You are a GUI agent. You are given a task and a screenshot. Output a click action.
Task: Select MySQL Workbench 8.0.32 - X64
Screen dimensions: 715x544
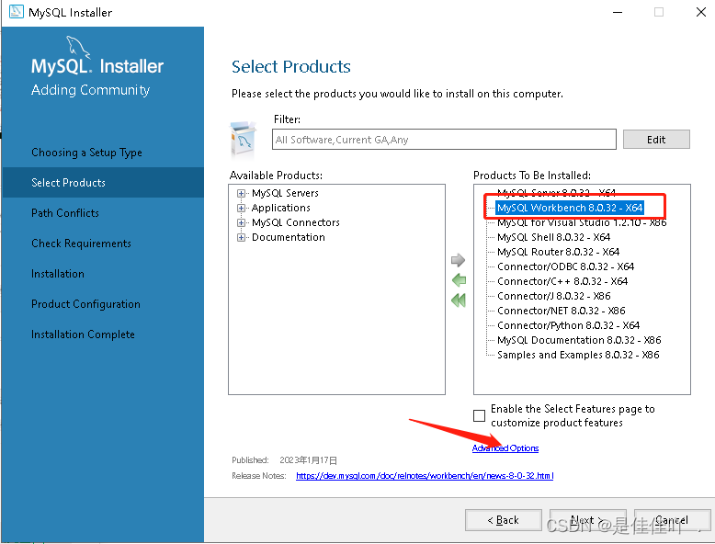point(570,208)
